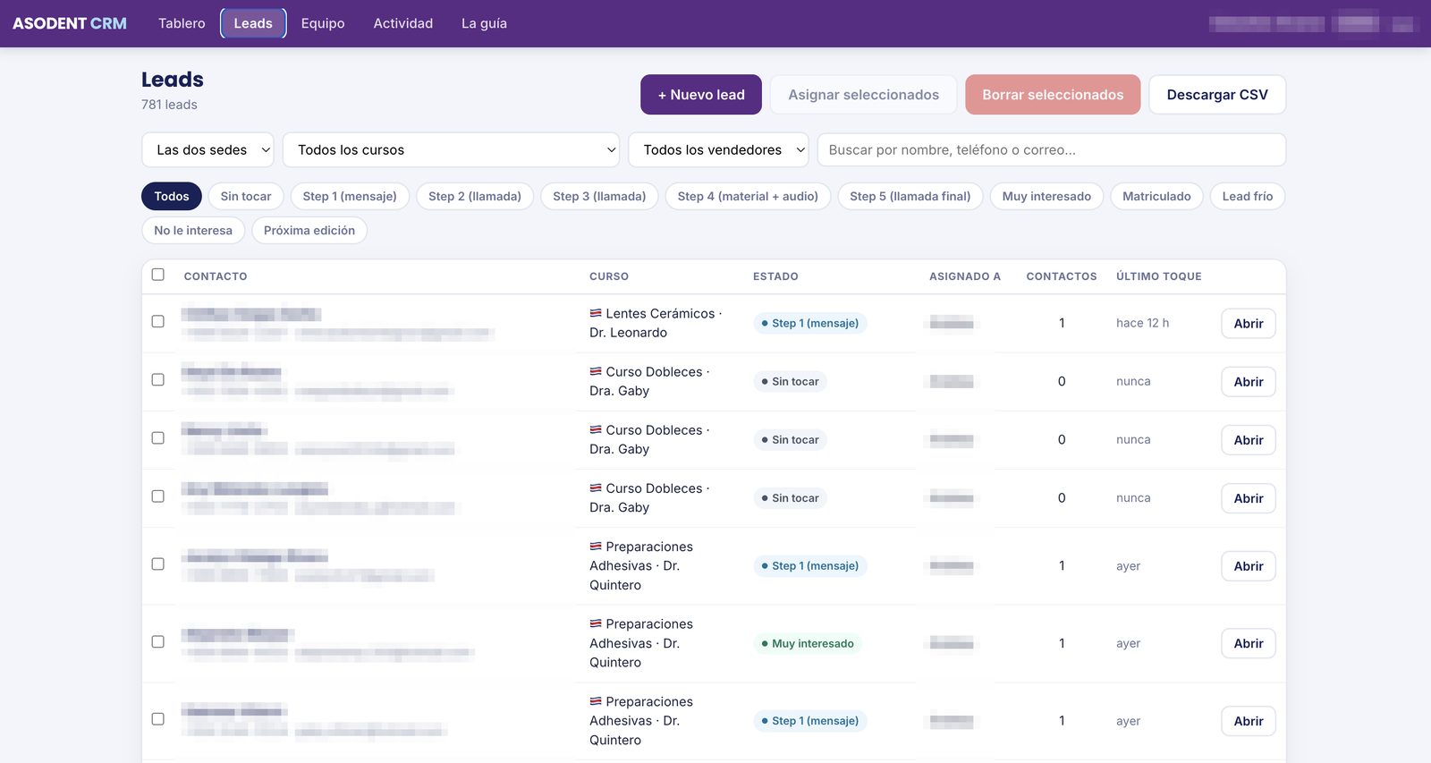
Task: Download leads with Descargar CSV
Action: [x=1217, y=95]
